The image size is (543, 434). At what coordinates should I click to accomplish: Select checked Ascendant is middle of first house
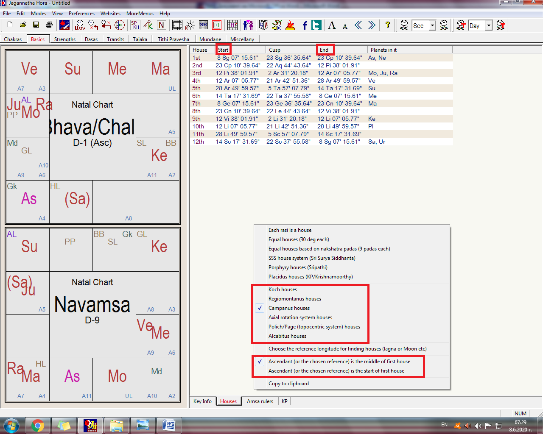coord(339,362)
